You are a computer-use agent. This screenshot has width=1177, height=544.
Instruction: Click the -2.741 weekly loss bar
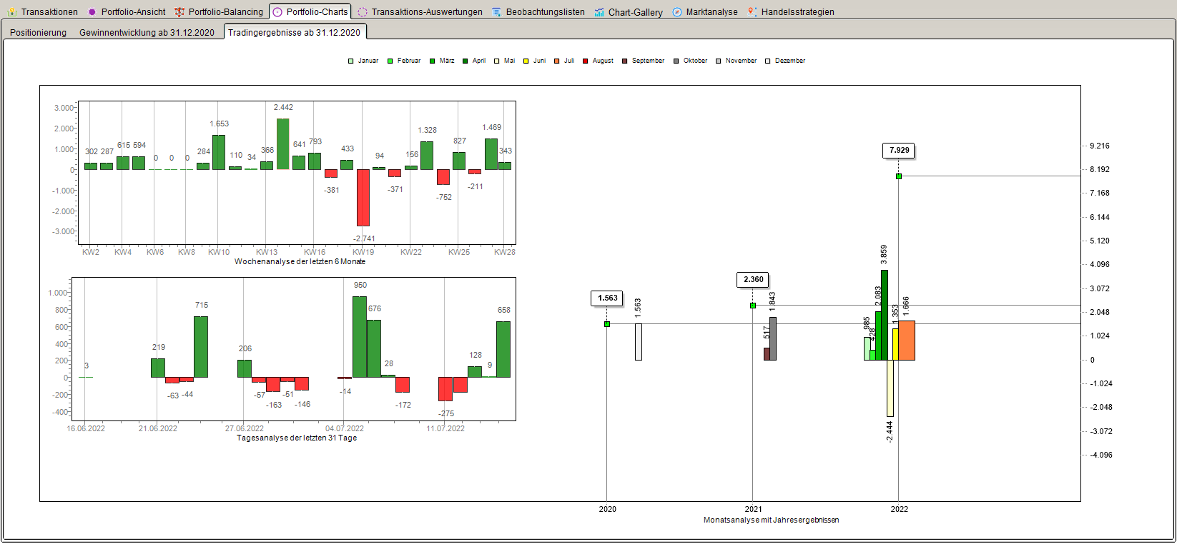(363, 198)
